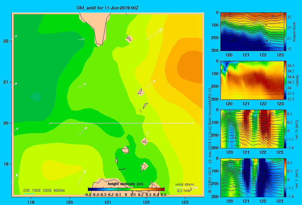Click '33.6' on the salinity color bar

point(291,99)
